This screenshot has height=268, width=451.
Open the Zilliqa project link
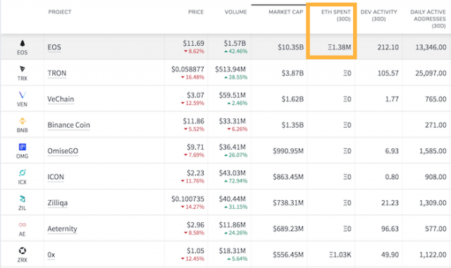click(x=58, y=203)
